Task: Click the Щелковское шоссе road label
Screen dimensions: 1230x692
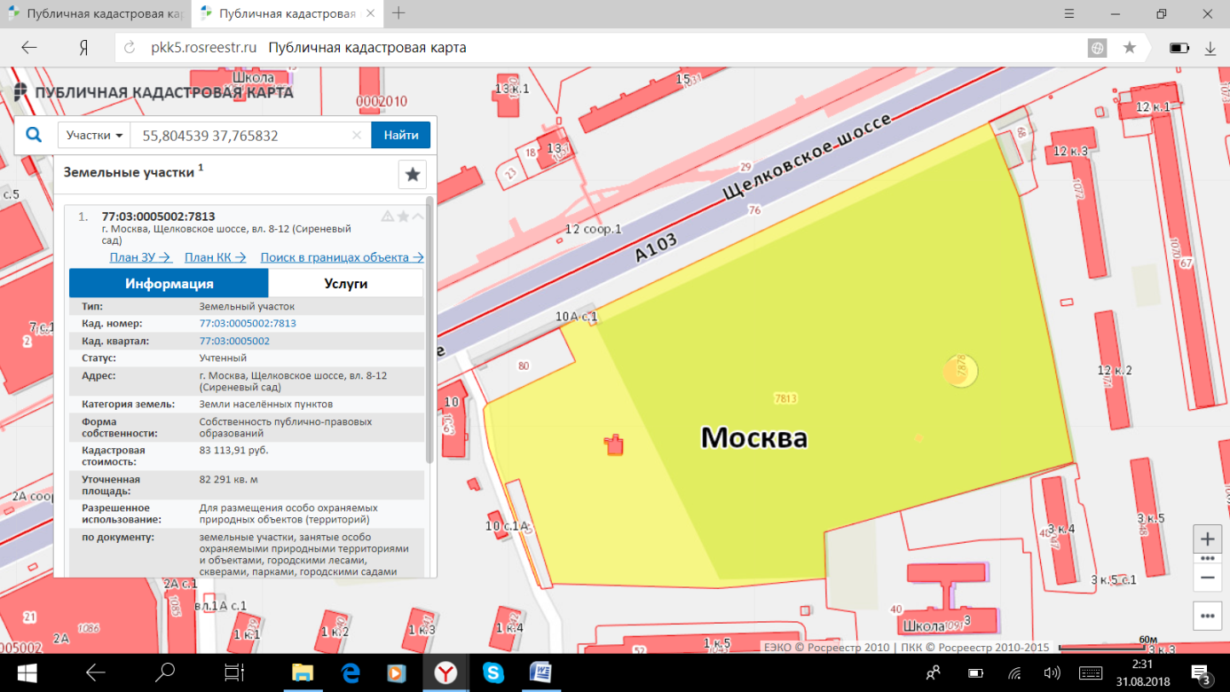Action: tap(806, 159)
